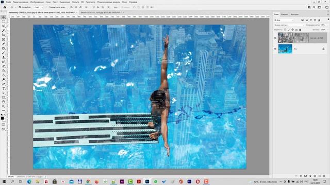Select the Path Selection arrow tool
Viewport: 330px width, 185px height.
click(4, 93)
